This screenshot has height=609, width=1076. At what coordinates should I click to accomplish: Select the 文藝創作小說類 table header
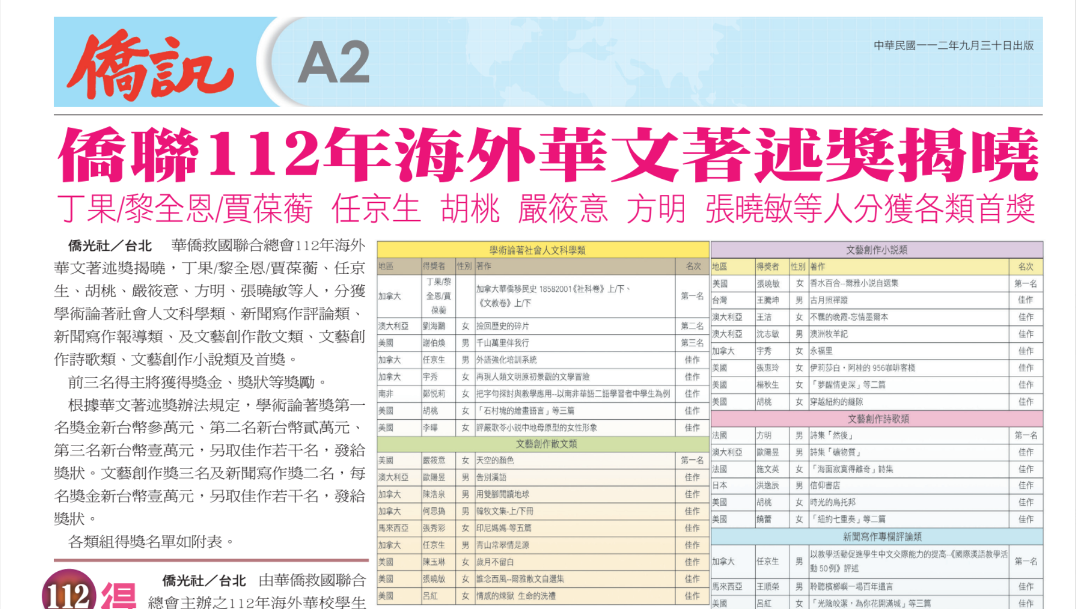pos(876,250)
